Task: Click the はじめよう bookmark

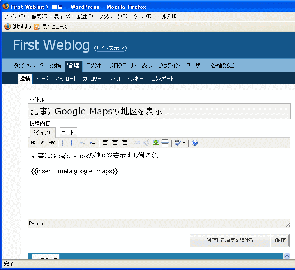Action: click(x=22, y=27)
